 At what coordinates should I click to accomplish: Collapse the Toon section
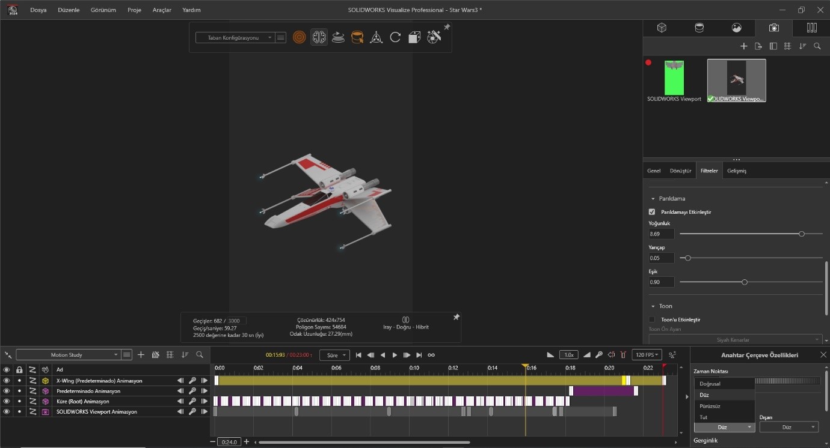653,306
